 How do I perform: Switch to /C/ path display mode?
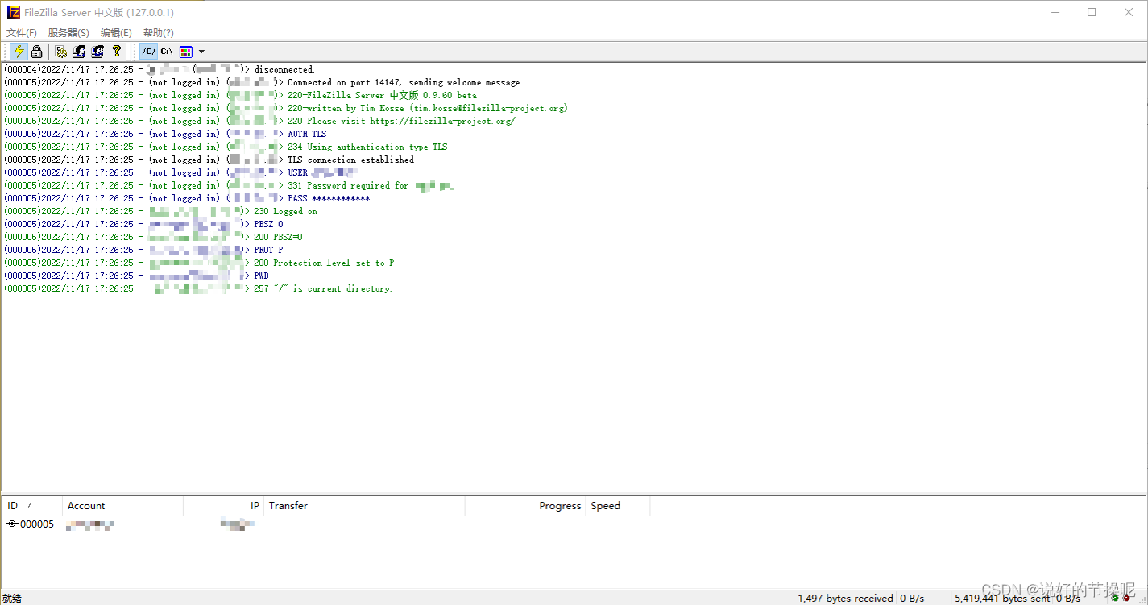[x=149, y=52]
